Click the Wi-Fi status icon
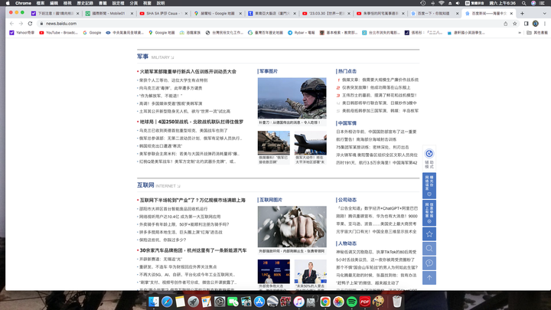The width and height of the screenshot is (551, 310). (x=442, y=3)
